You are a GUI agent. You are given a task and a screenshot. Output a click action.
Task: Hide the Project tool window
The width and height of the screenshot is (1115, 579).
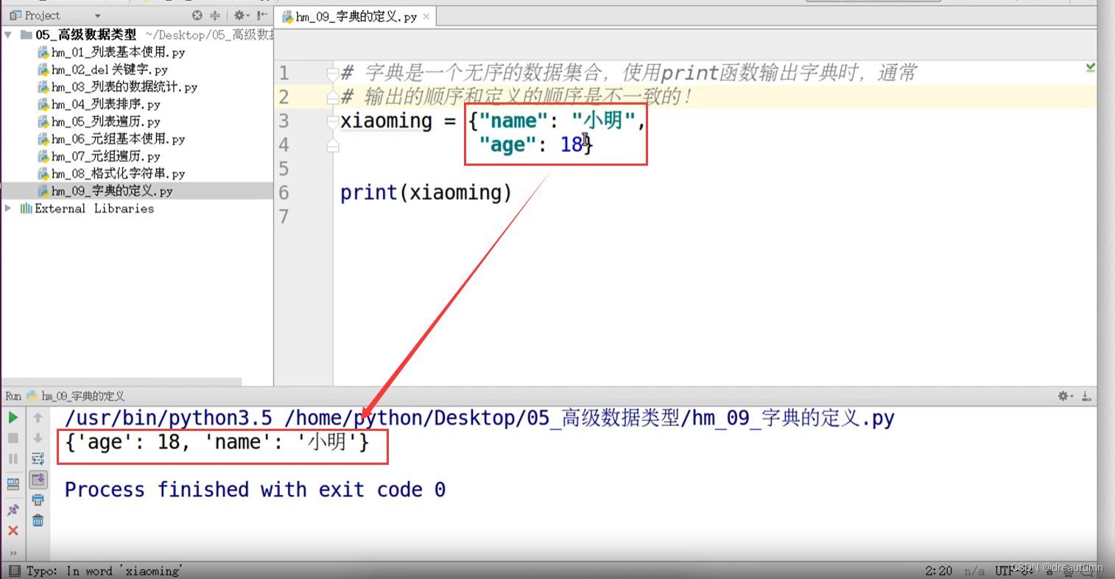click(x=262, y=15)
